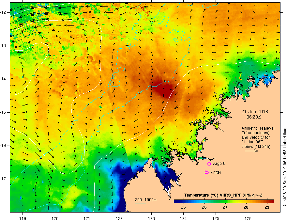Viewport: 287px width, 222px height.
Task: Click the Altimetric sealevel description text
Action: (x=258, y=137)
